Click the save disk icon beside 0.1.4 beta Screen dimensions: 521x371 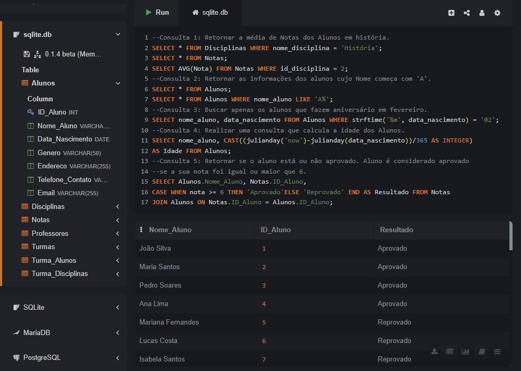coord(27,54)
